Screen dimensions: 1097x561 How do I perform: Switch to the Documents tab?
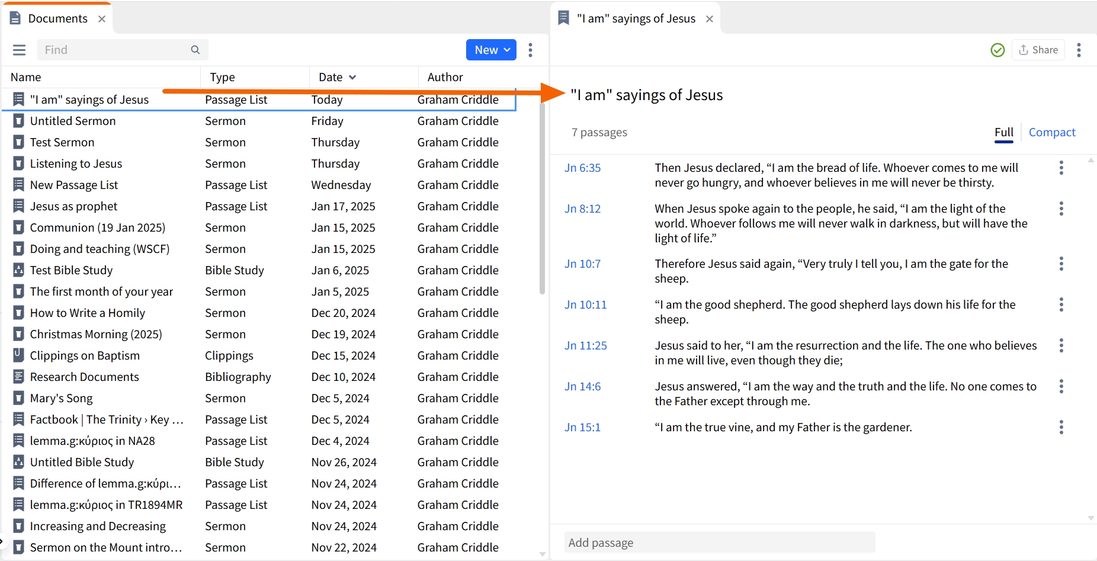pos(57,18)
